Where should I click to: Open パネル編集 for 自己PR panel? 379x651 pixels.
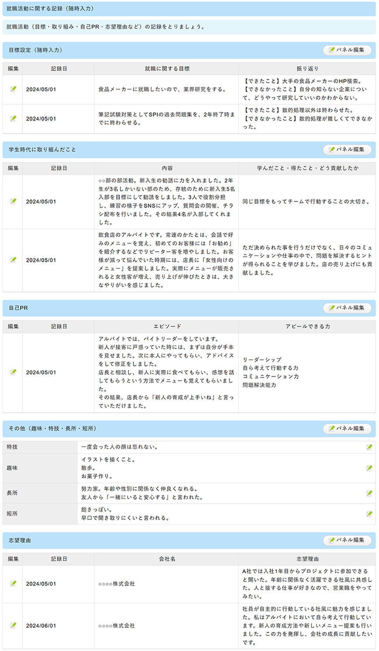[347, 308]
